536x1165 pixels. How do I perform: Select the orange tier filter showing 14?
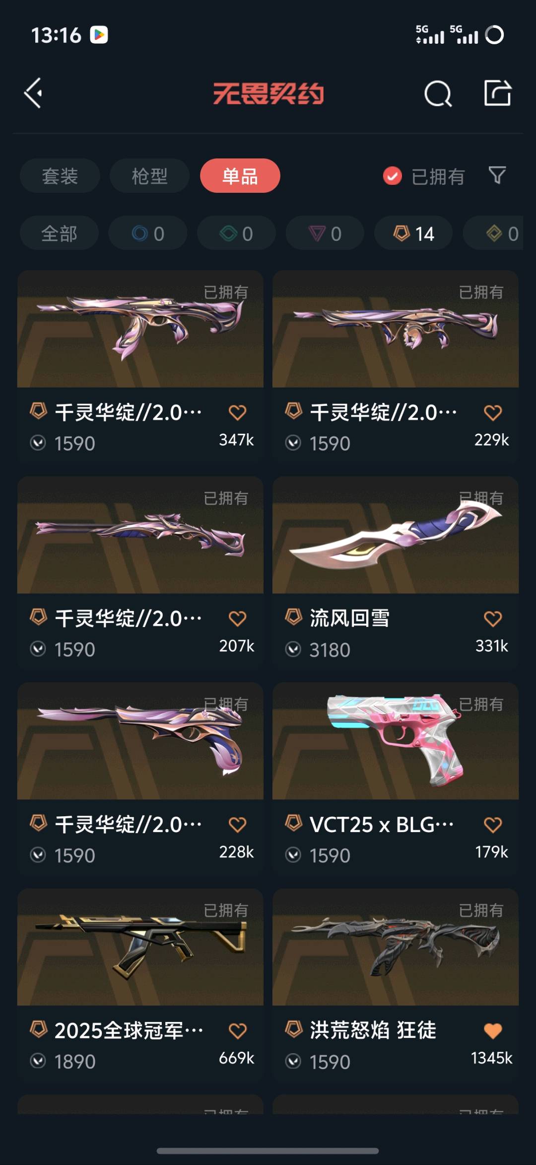coord(413,233)
